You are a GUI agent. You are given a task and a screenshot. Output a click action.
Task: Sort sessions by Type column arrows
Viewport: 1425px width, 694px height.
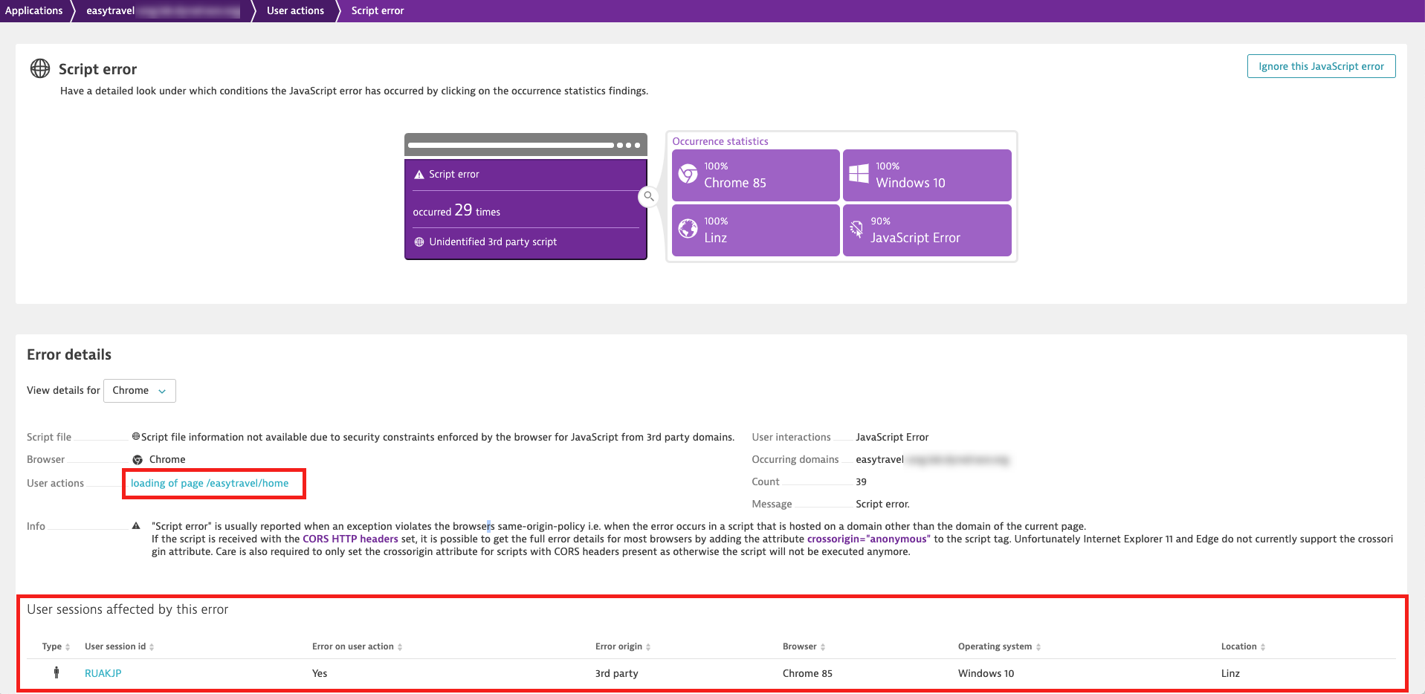[68, 647]
